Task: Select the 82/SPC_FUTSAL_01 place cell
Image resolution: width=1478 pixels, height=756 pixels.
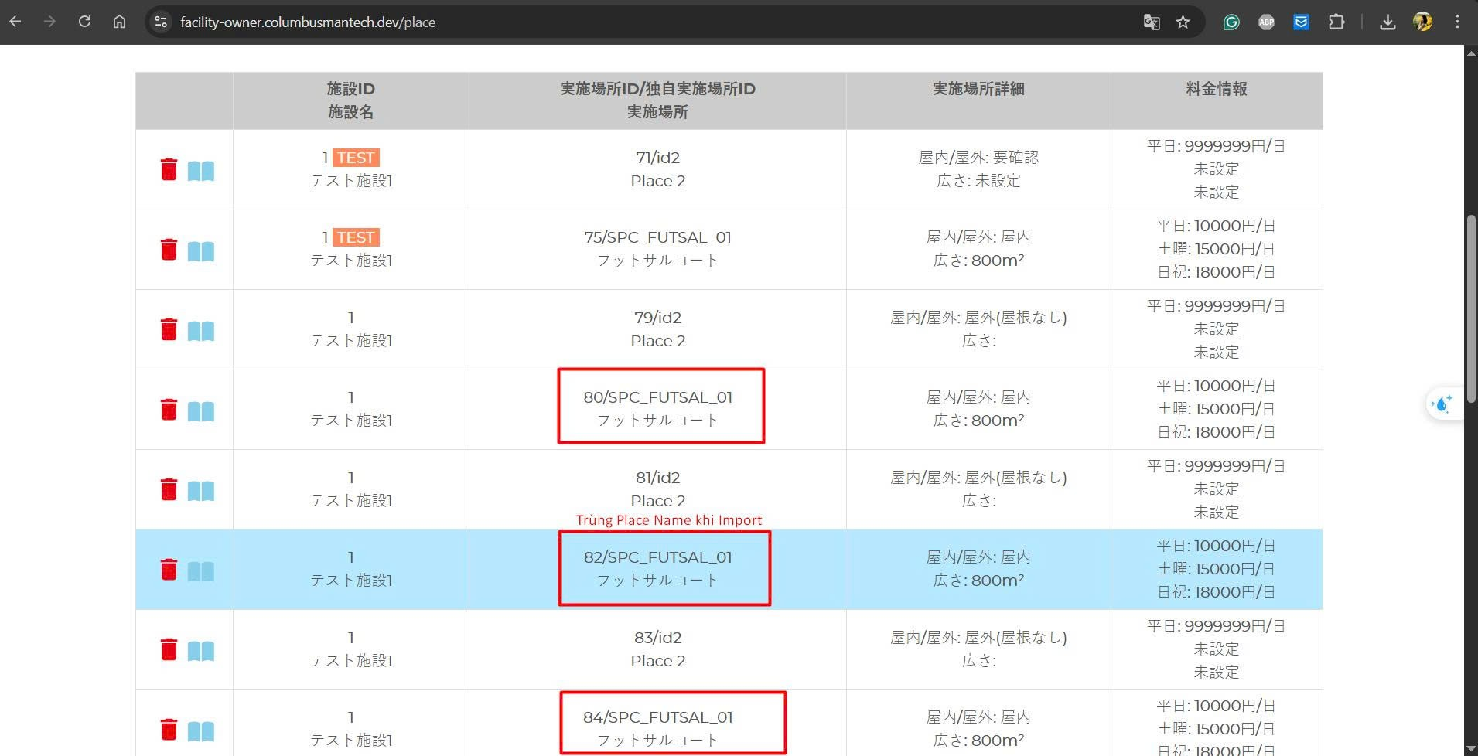Action: click(657, 568)
